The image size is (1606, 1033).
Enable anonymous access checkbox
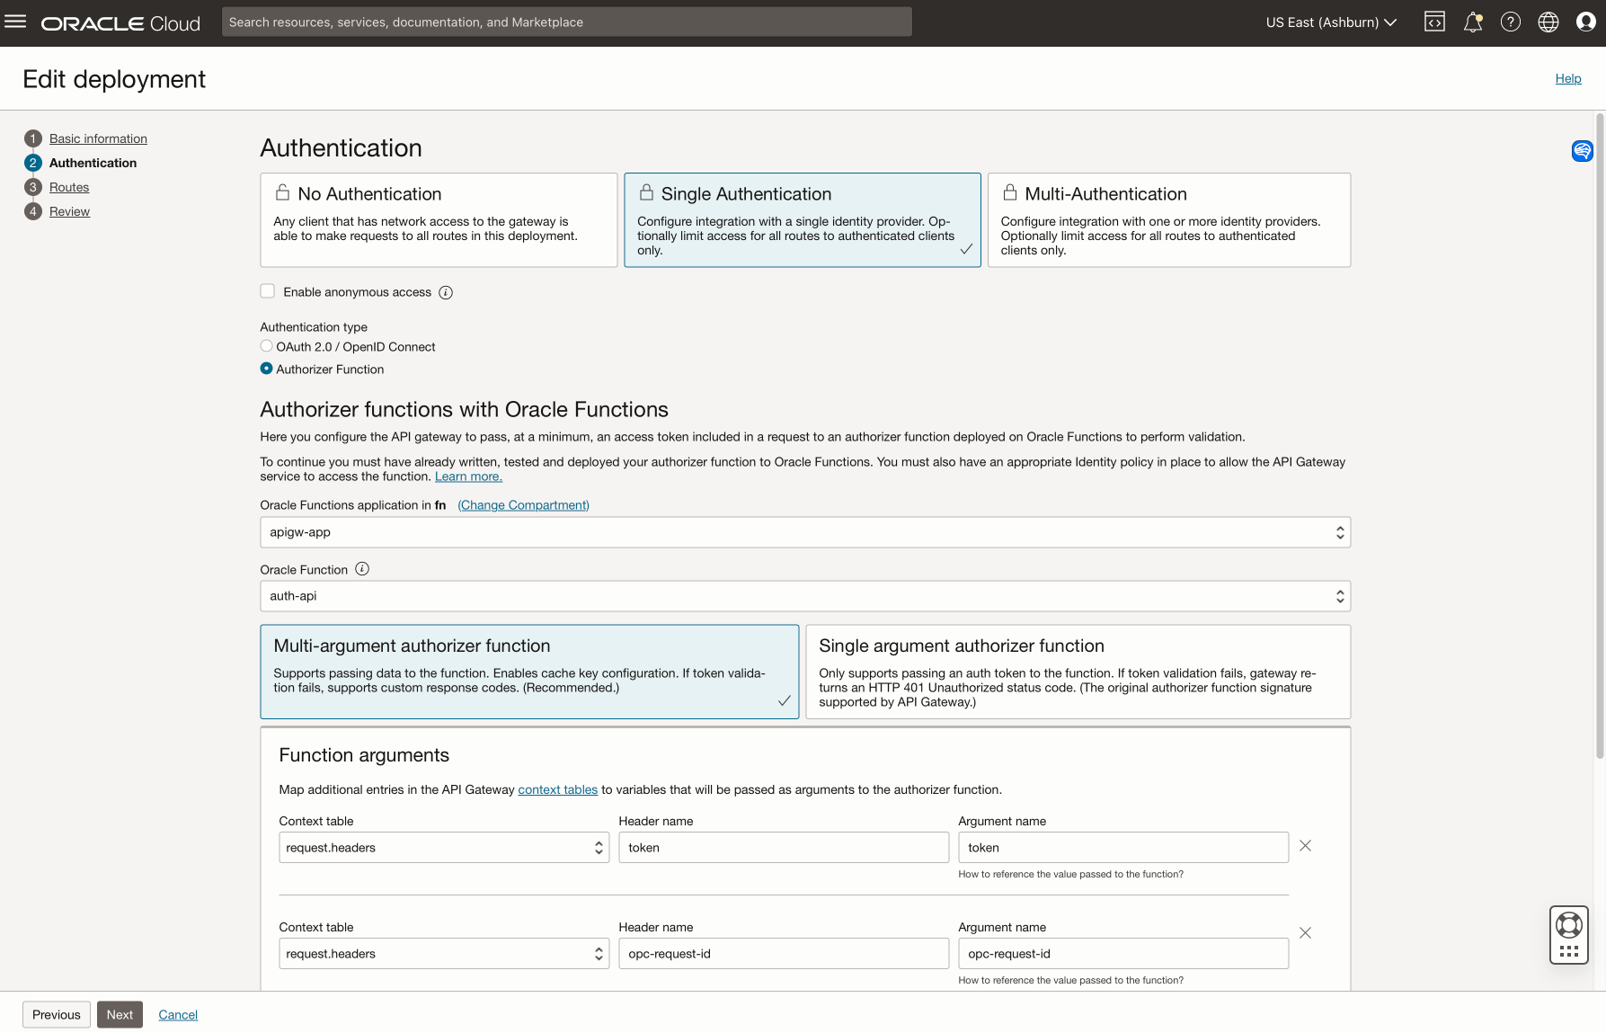tap(268, 291)
